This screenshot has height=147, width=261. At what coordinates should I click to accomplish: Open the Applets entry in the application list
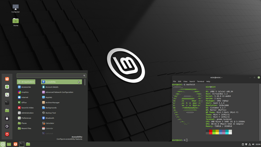point(61,97)
